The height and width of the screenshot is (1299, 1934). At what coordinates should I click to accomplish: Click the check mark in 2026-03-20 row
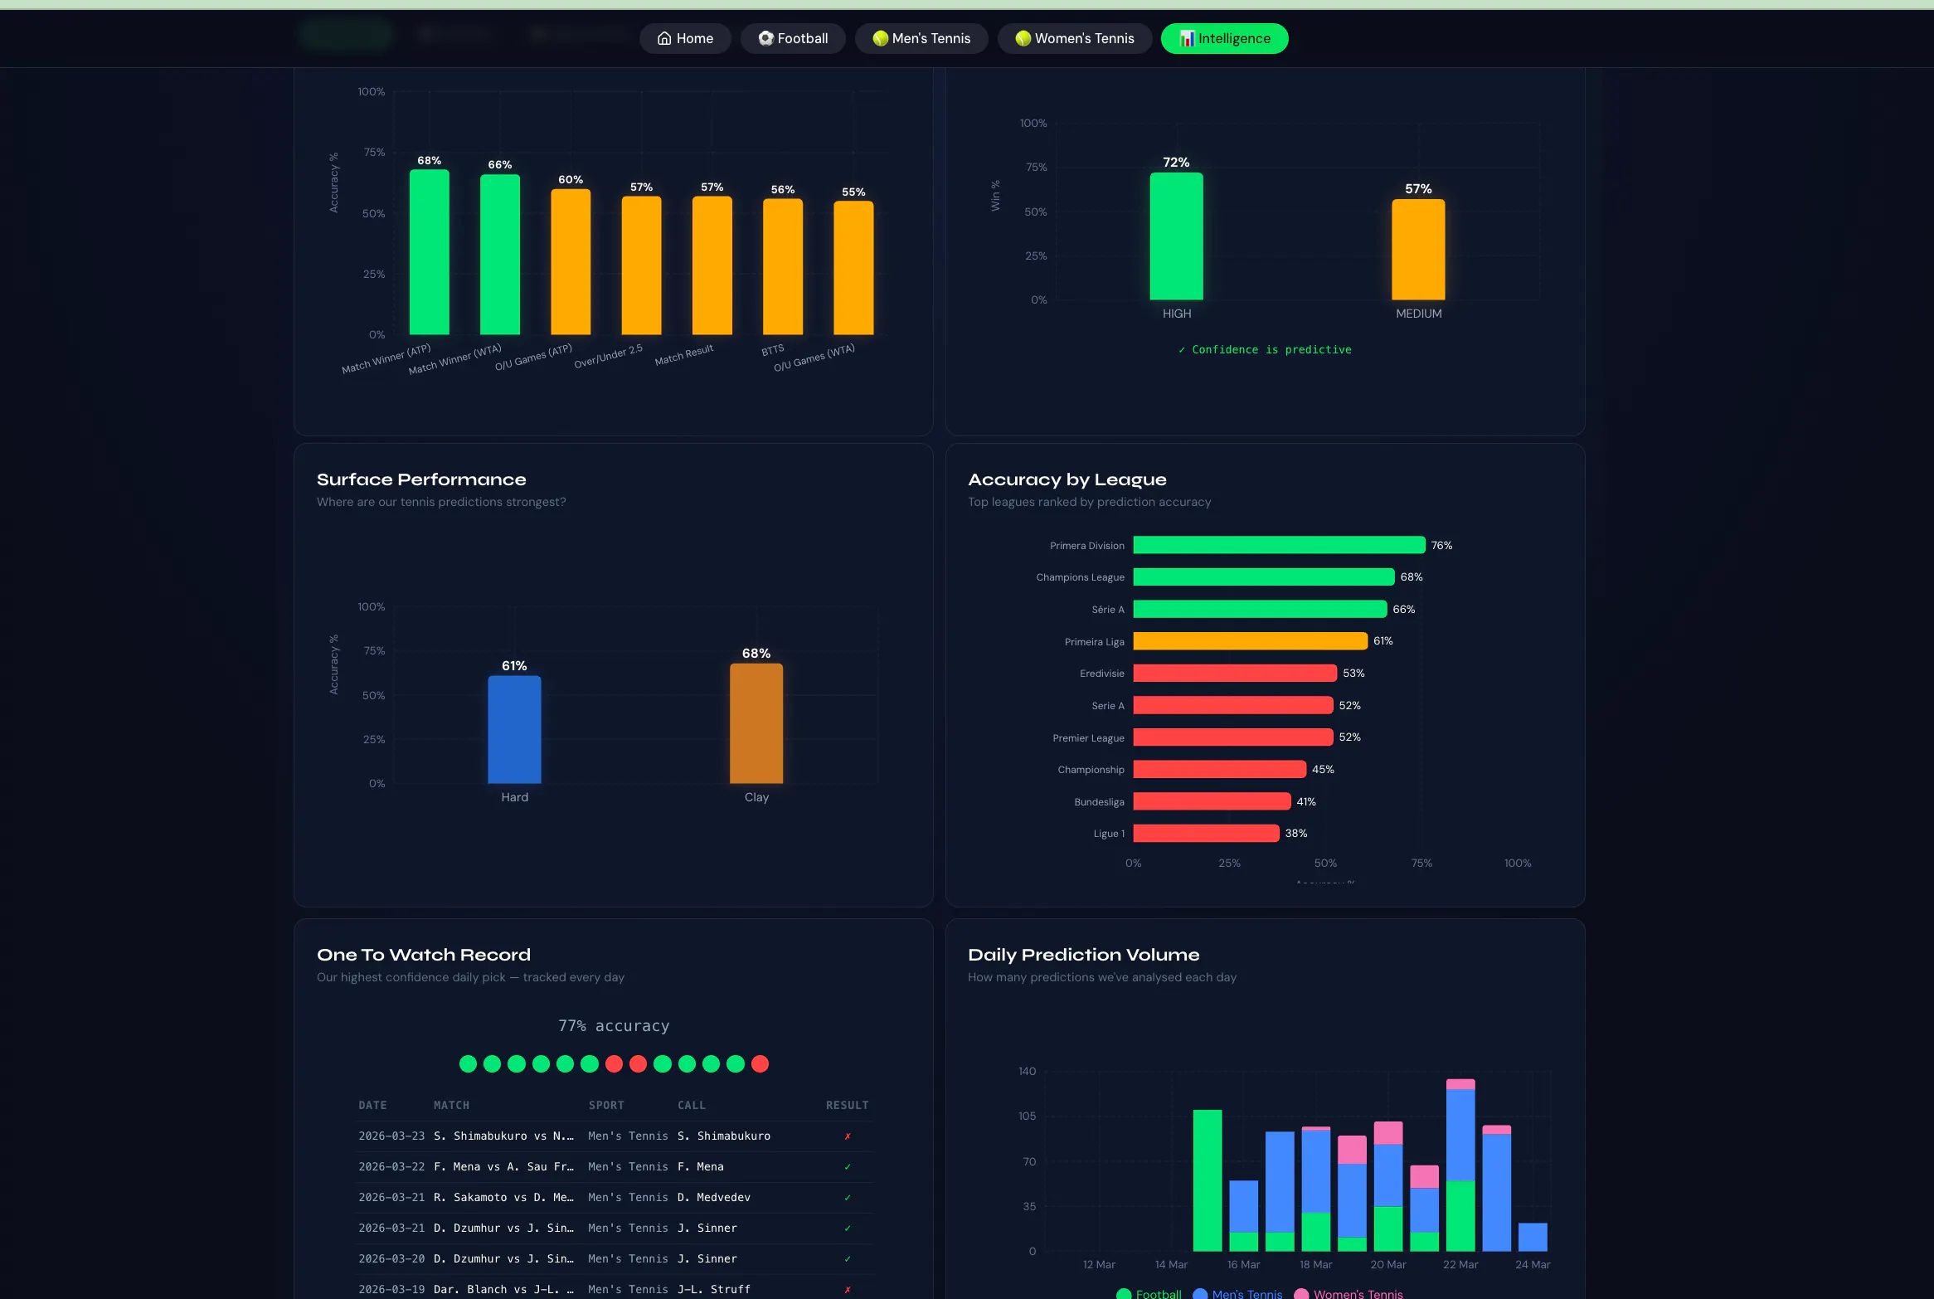848,1259
